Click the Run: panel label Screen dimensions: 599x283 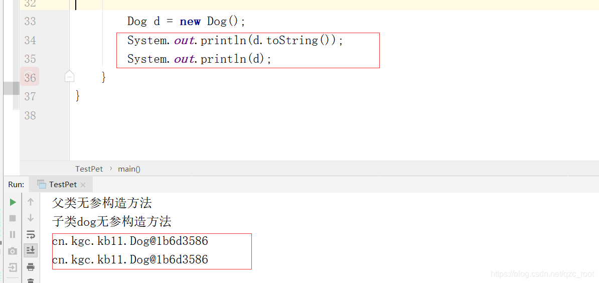coord(16,185)
